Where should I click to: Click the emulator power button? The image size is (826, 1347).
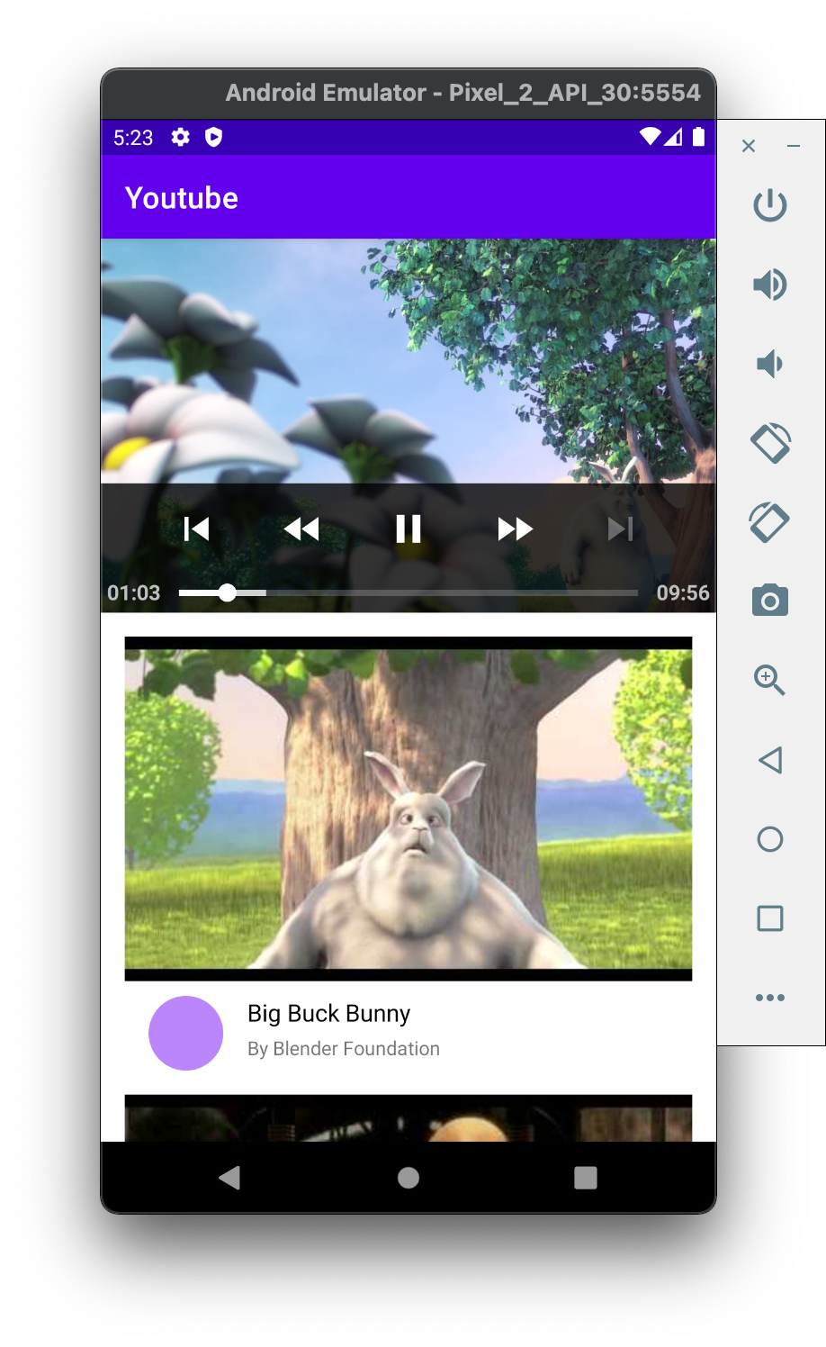point(770,205)
